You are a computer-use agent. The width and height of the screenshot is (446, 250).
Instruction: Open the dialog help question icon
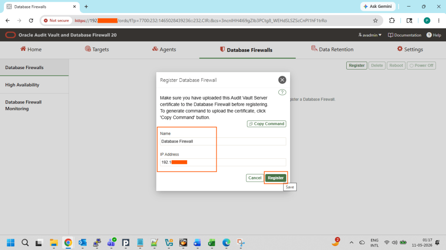coord(282,92)
